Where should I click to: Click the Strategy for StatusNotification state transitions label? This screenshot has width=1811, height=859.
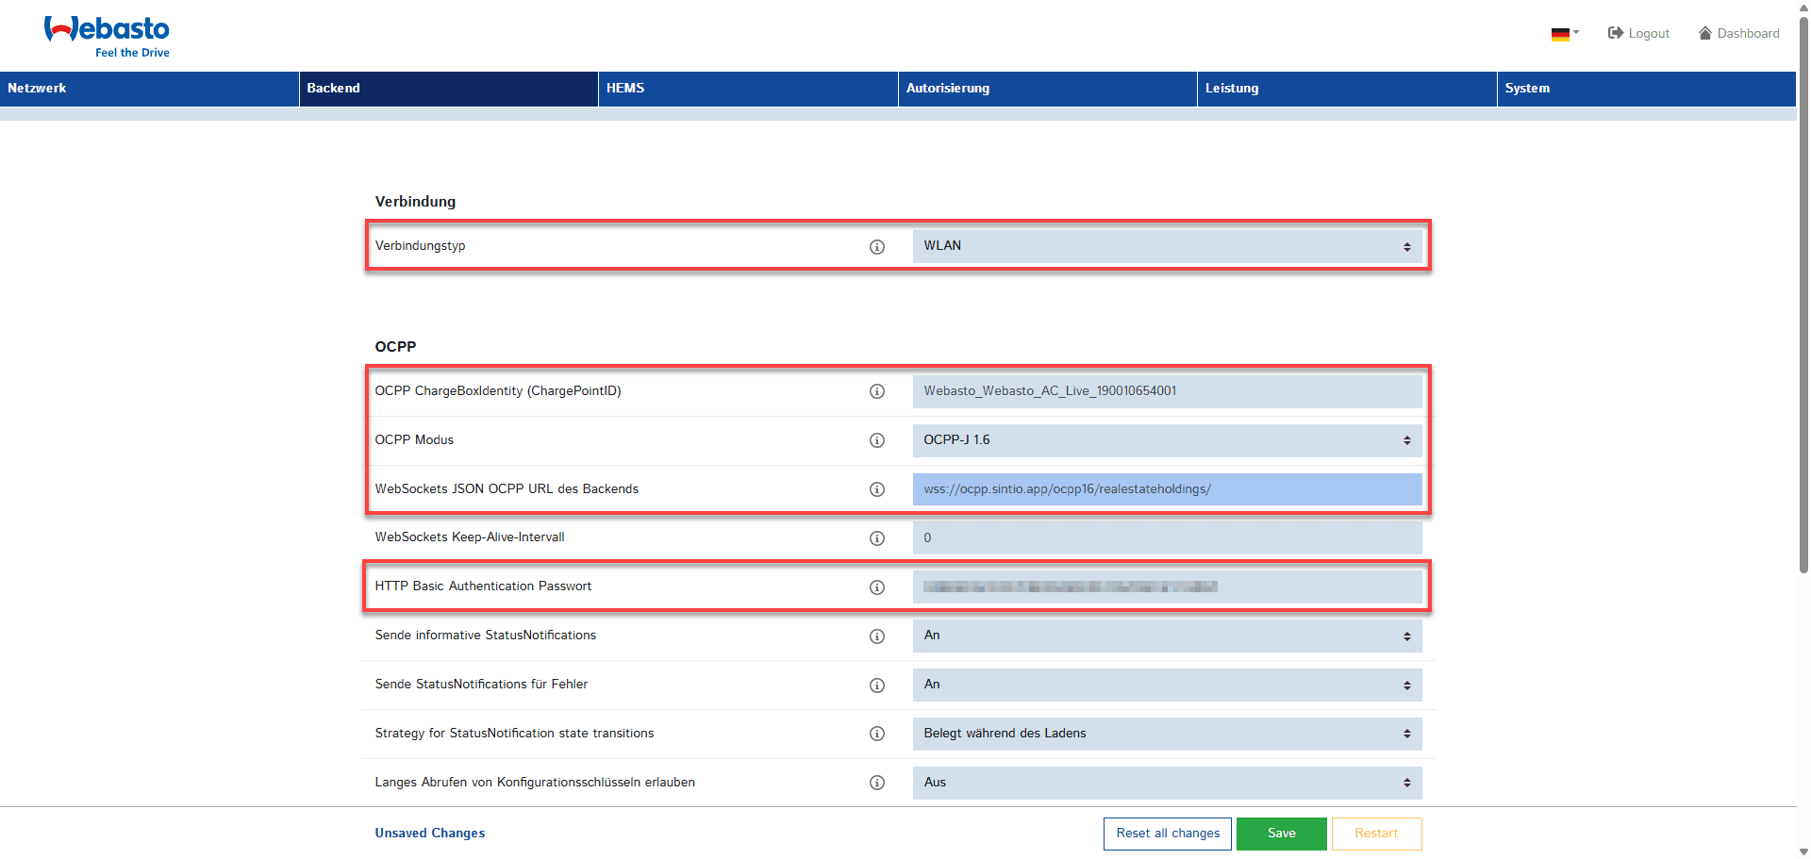click(514, 734)
